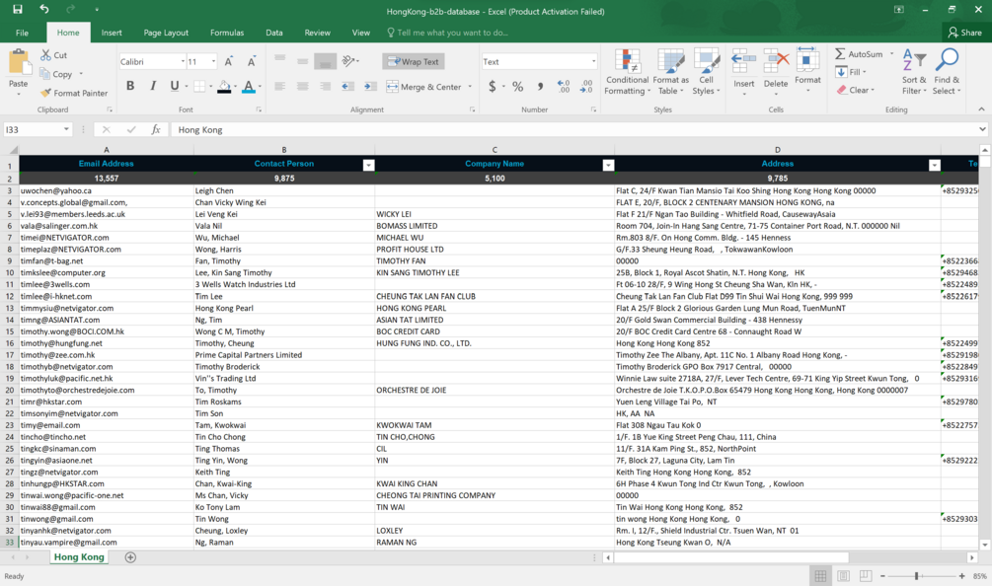Open Format as Table gallery

point(670,72)
